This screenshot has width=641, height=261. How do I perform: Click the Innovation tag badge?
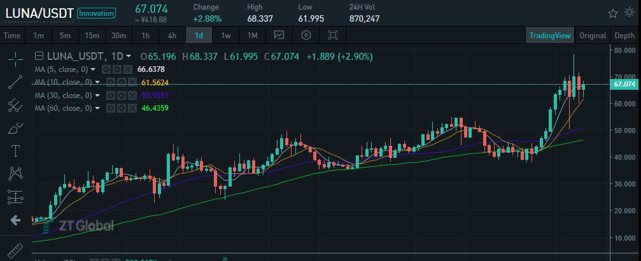[x=96, y=13]
